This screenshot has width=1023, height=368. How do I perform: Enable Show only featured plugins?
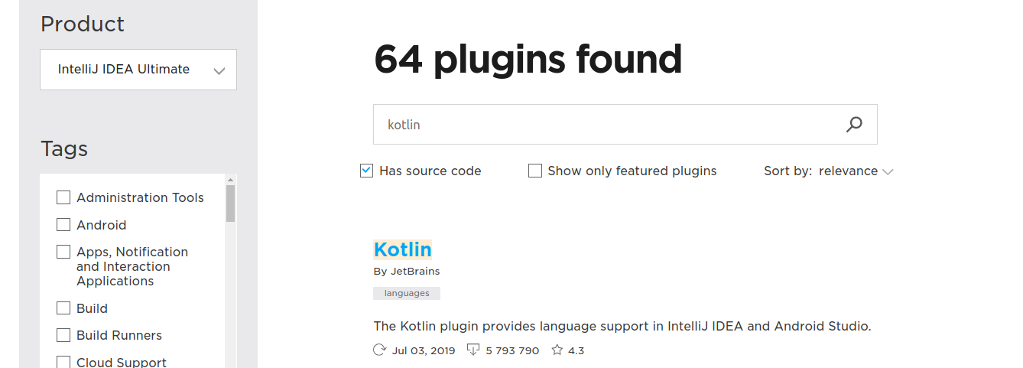click(x=535, y=171)
